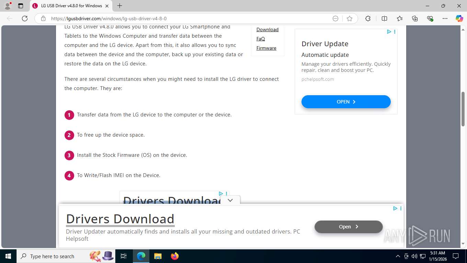Open the tab actions menu icon
Screen dimensions: 467x263
[21, 6]
